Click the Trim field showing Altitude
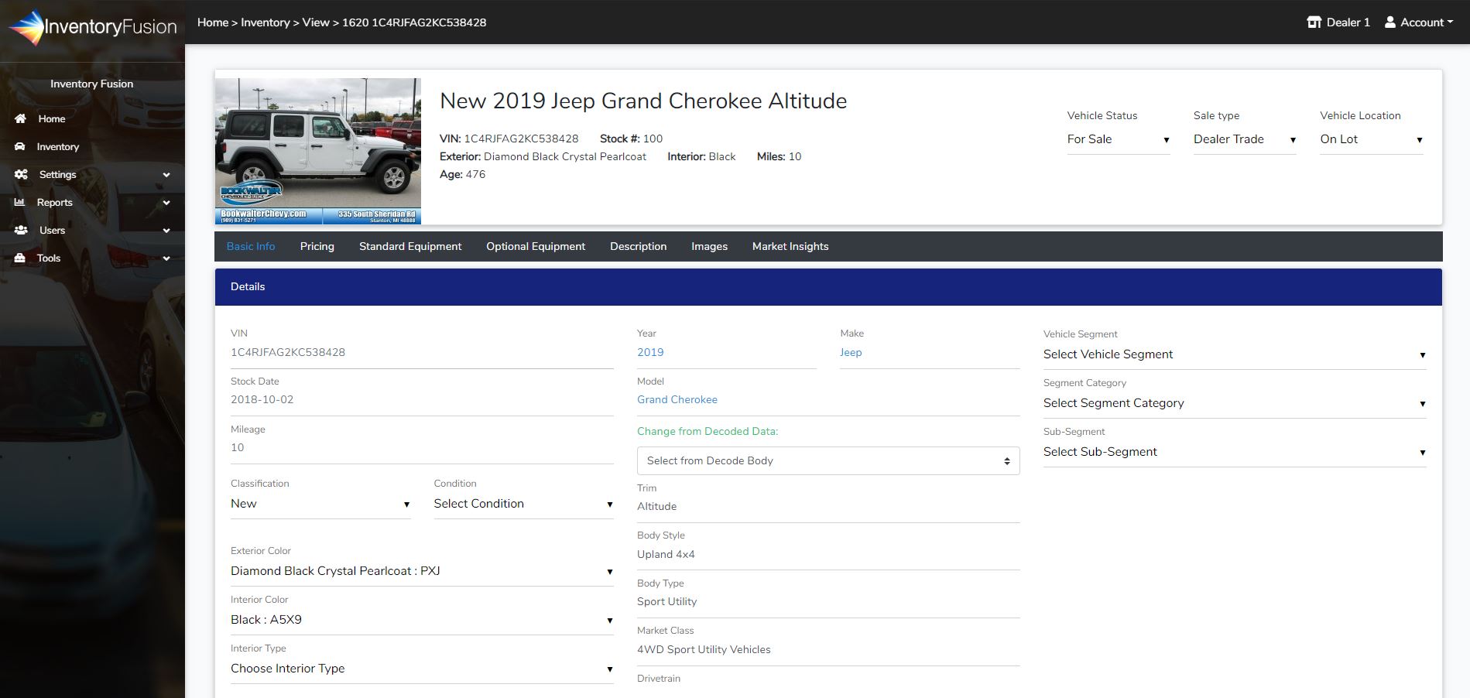 [828, 507]
